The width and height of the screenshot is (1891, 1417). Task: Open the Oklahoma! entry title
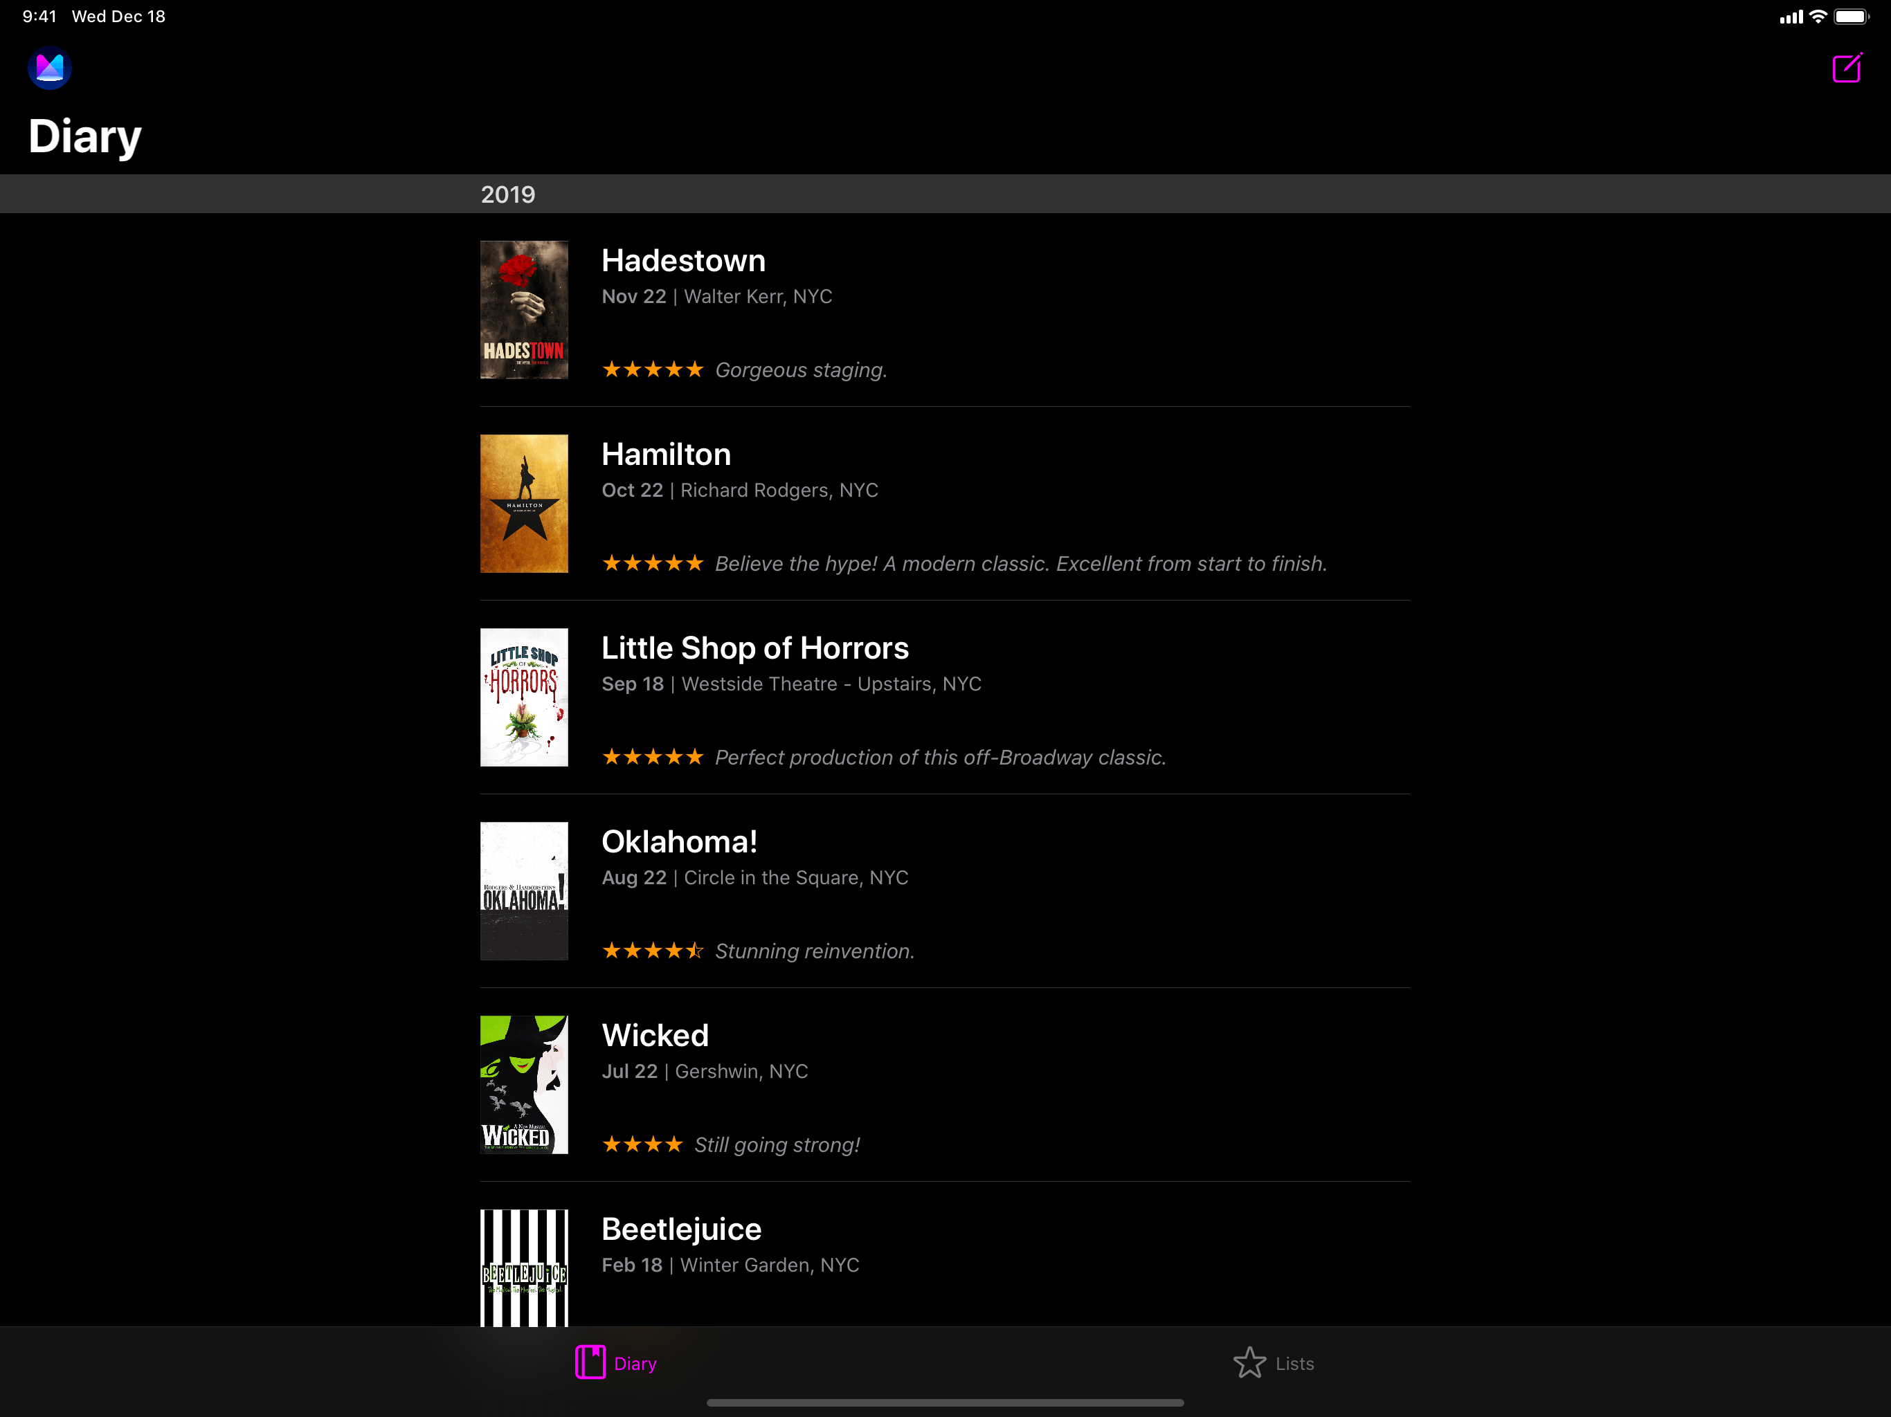(x=679, y=842)
